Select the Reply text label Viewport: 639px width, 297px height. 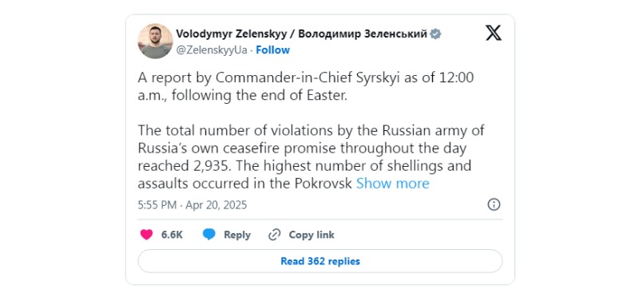coord(237,235)
